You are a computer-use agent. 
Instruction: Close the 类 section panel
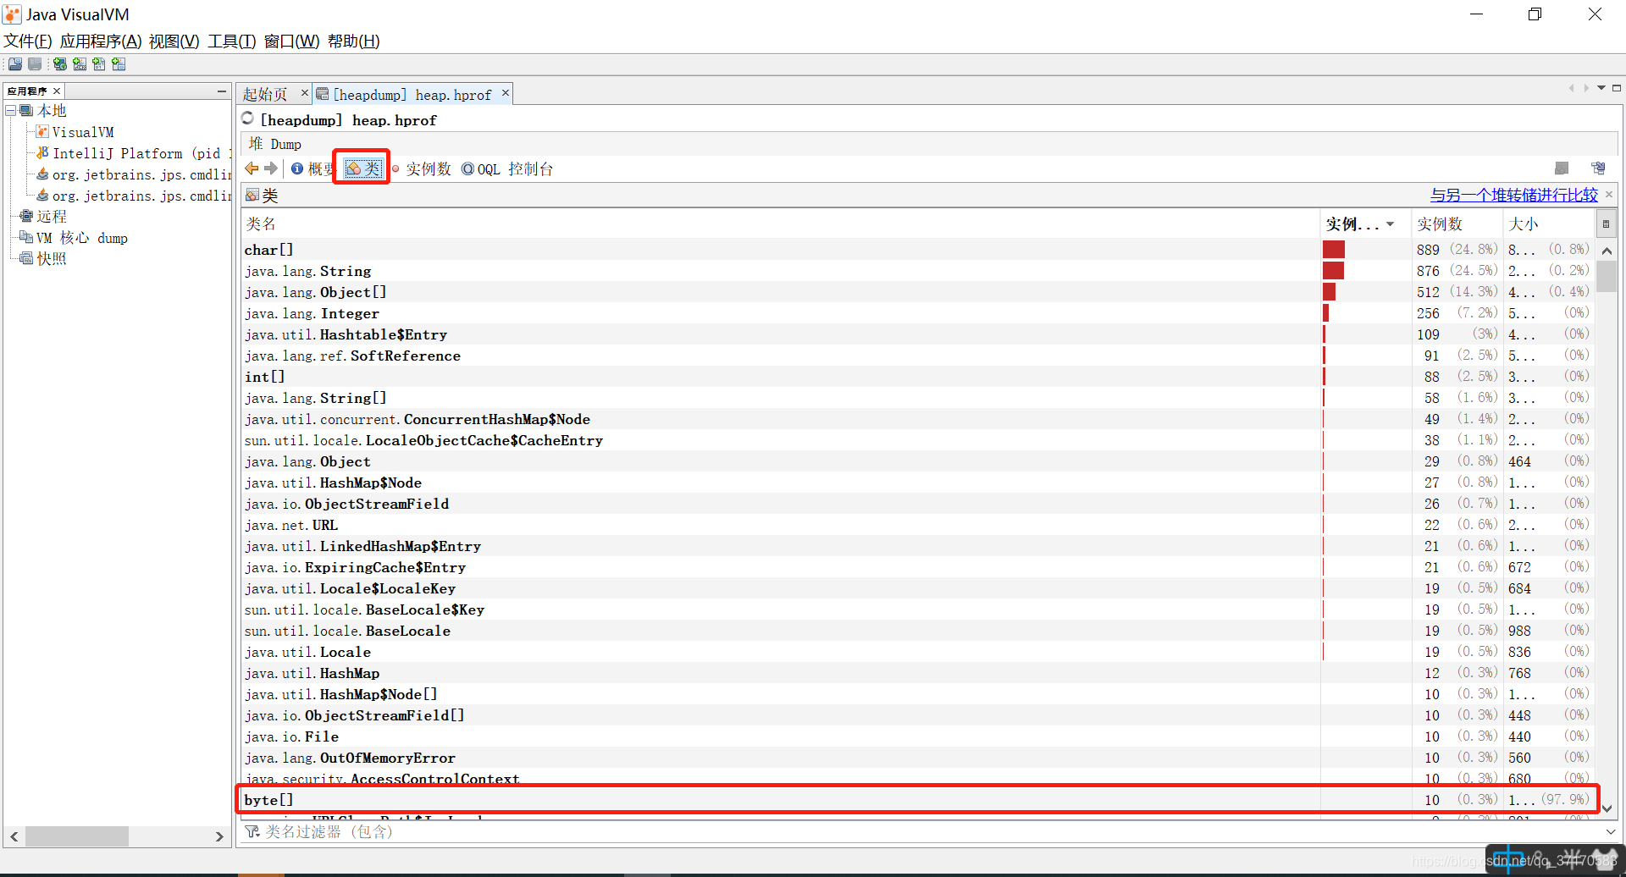[1609, 195]
